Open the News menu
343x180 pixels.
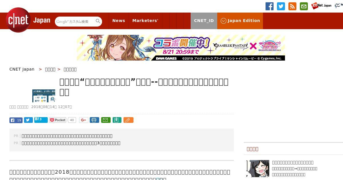point(119,21)
